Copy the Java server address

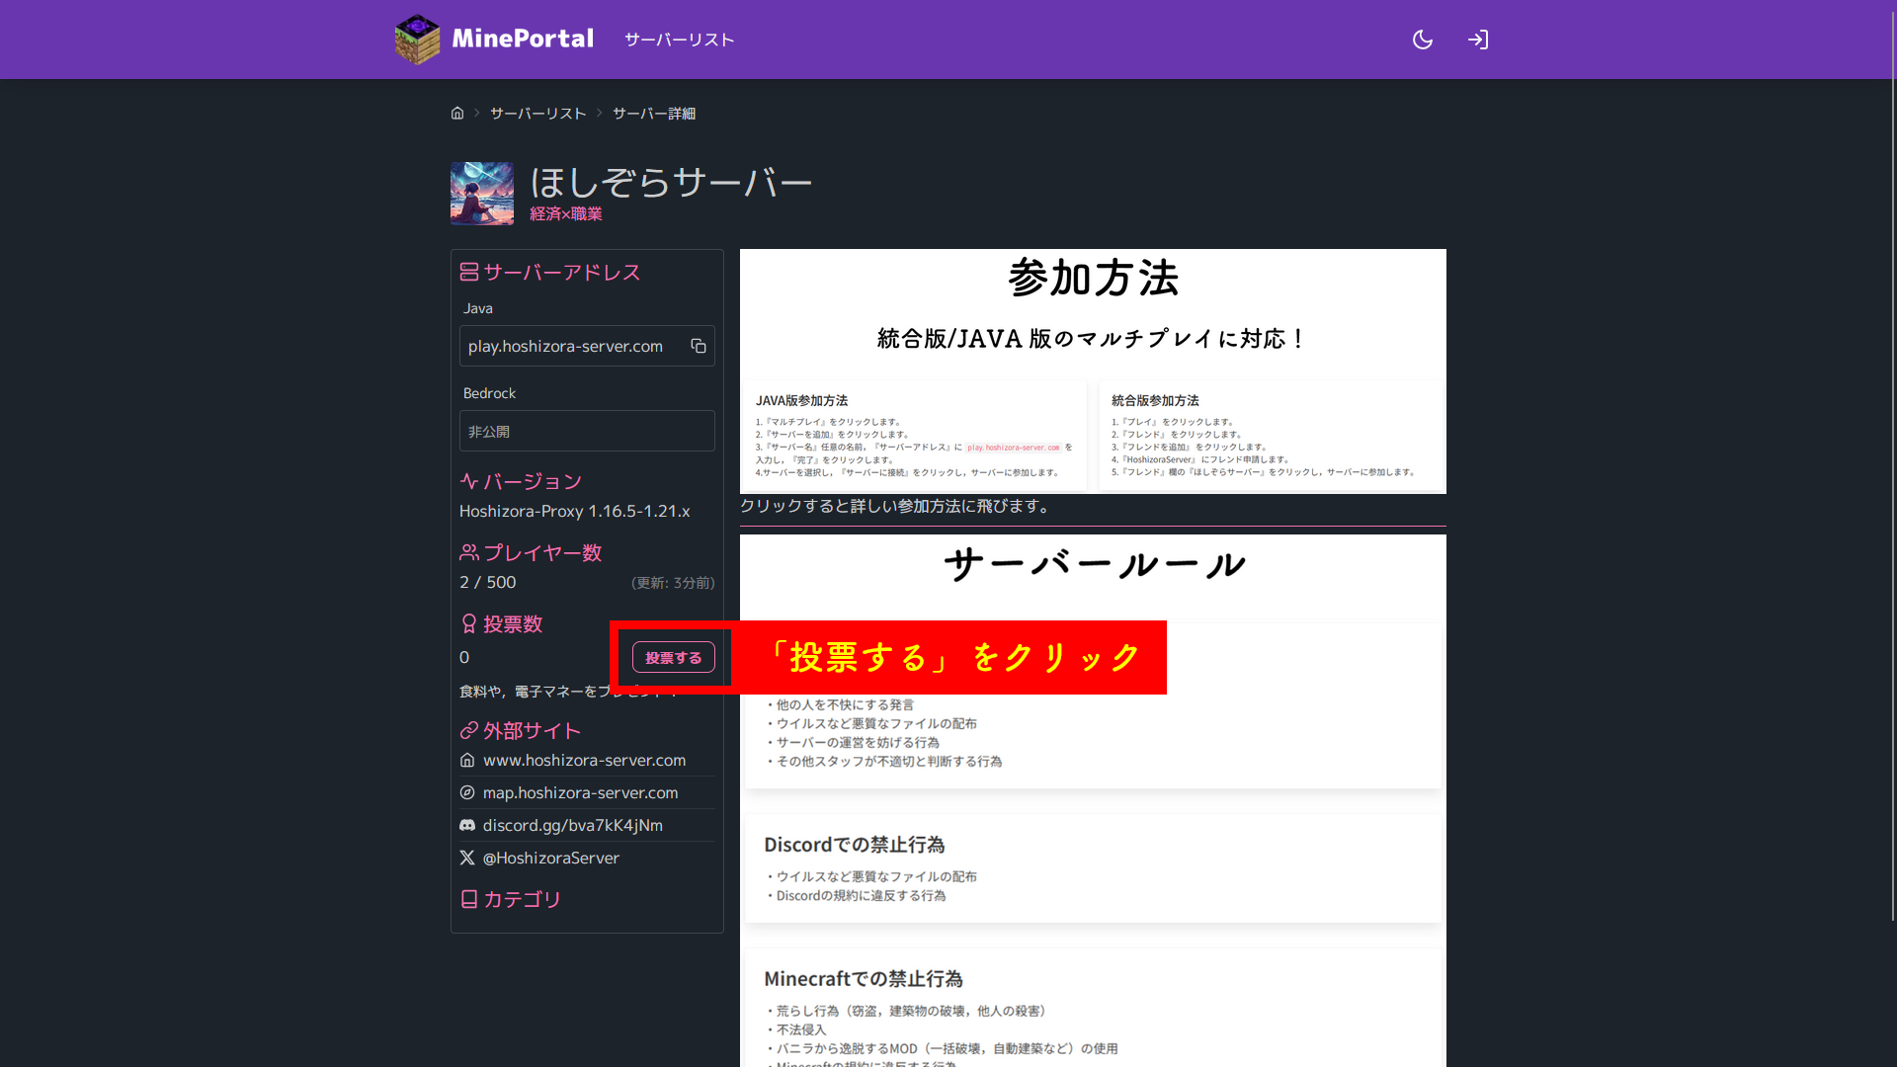tap(699, 346)
